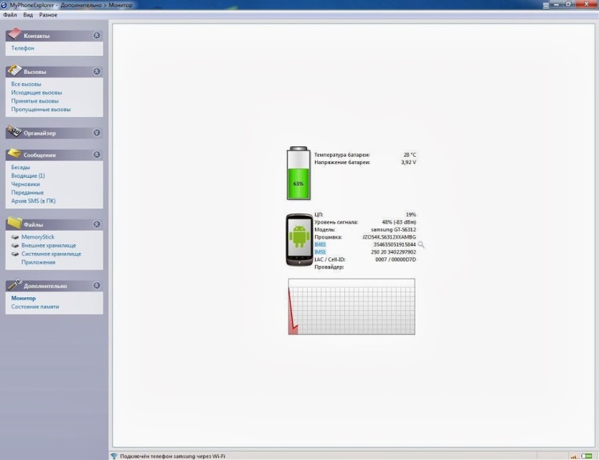Collapse the Дополнительно panel
Screen dimensions: 599x460
pos(97,285)
